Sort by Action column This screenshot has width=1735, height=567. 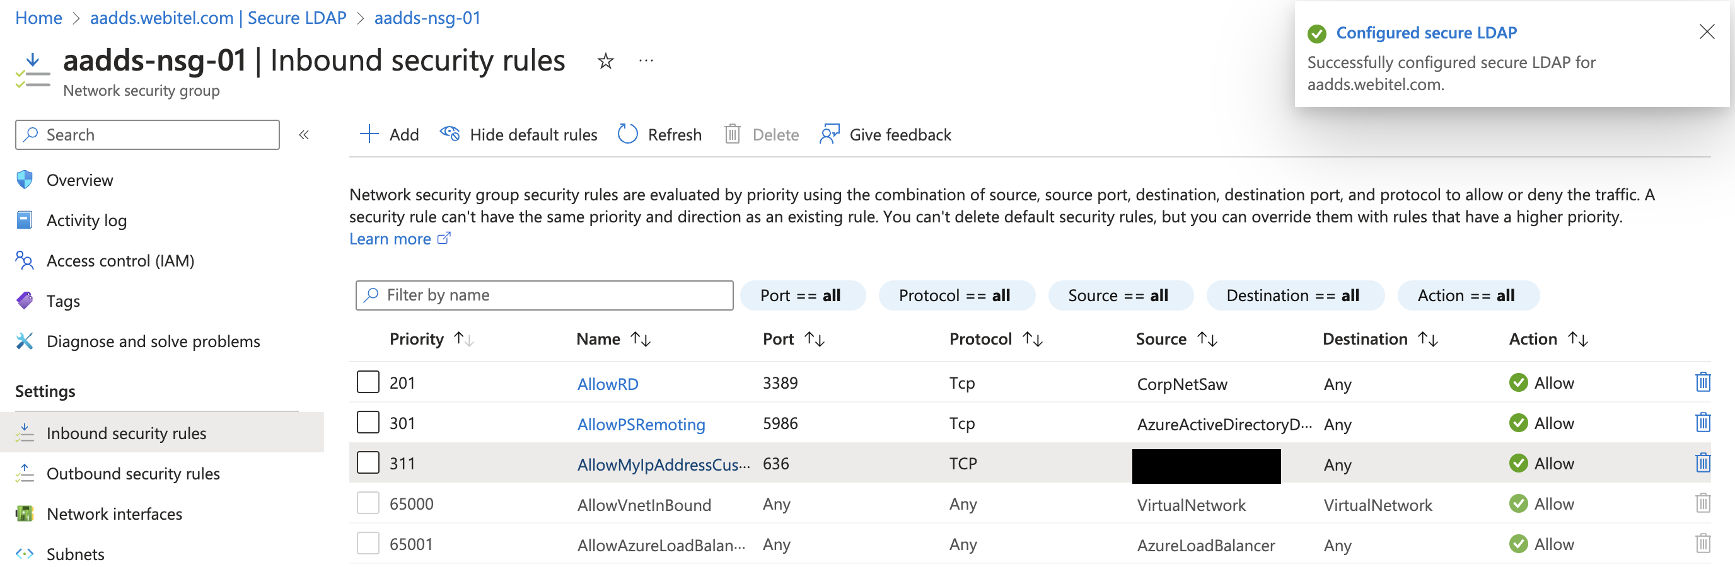click(x=1548, y=340)
